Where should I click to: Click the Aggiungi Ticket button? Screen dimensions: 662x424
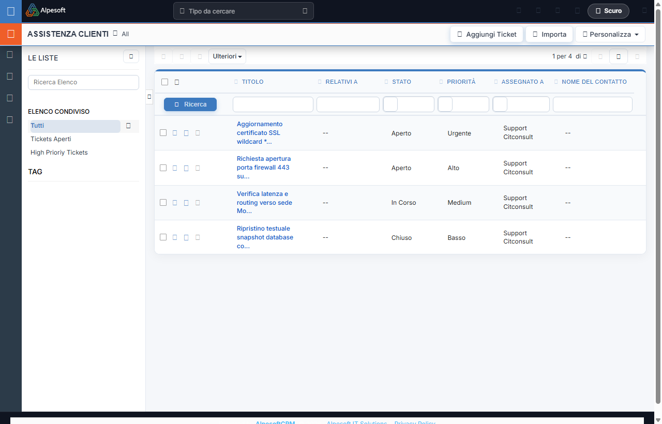[x=487, y=34]
